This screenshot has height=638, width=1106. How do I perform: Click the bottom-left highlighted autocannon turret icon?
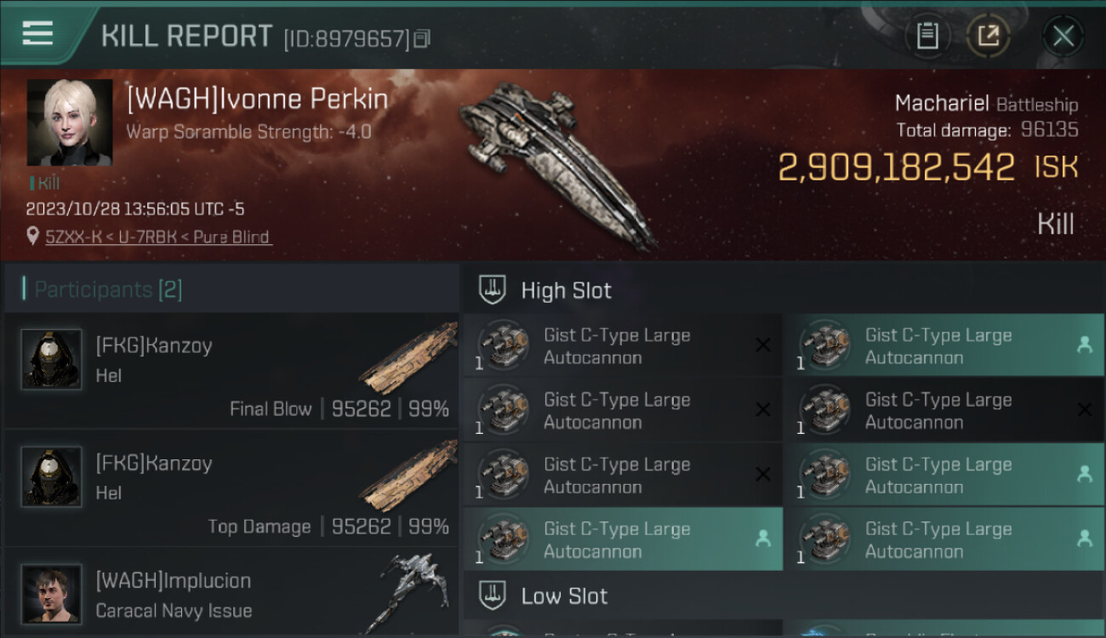click(x=503, y=538)
